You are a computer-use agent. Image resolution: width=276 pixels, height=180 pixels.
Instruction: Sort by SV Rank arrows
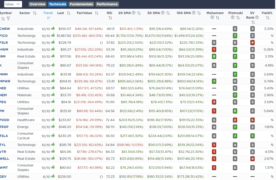pos(253,22)
